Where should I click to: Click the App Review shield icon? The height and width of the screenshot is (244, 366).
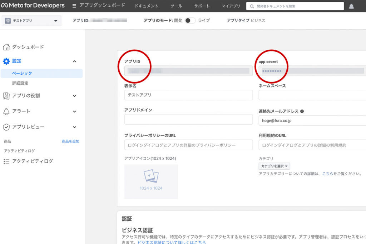6,127
